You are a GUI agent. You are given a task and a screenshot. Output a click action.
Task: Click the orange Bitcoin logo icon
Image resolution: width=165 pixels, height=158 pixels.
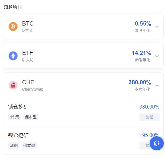(x=13, y=26)
